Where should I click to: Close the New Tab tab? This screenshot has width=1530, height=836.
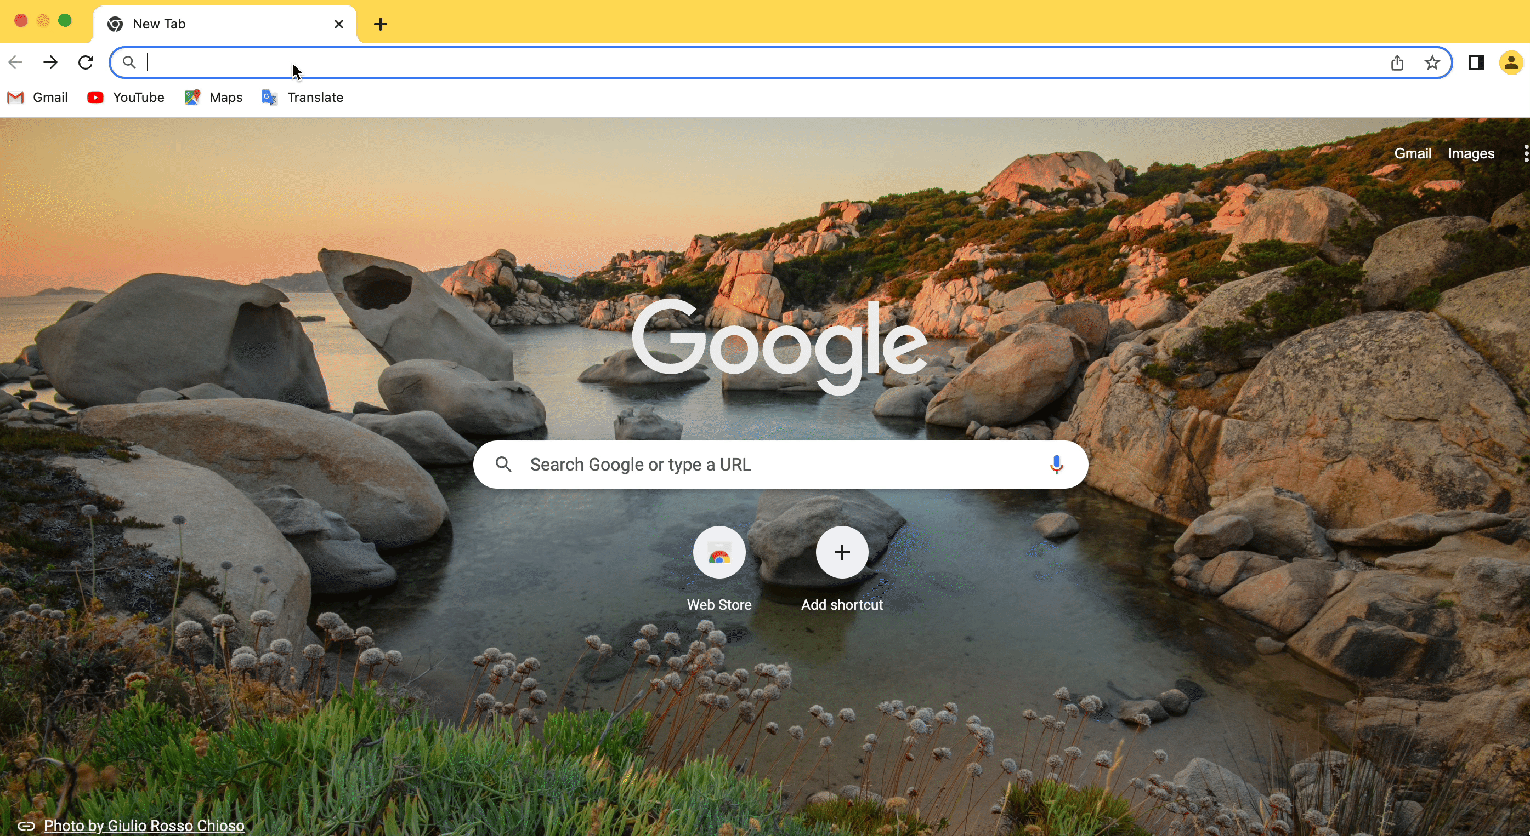coord(338,24)
